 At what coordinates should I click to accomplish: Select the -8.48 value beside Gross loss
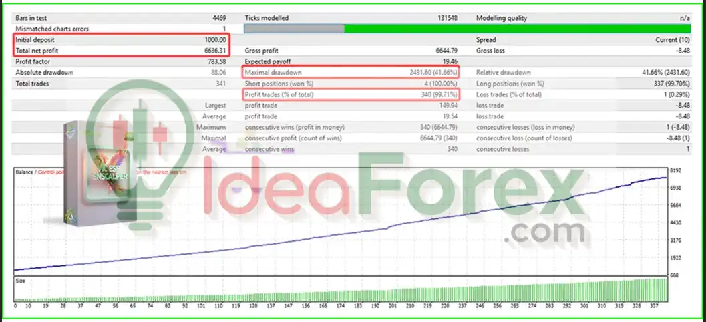683,51
